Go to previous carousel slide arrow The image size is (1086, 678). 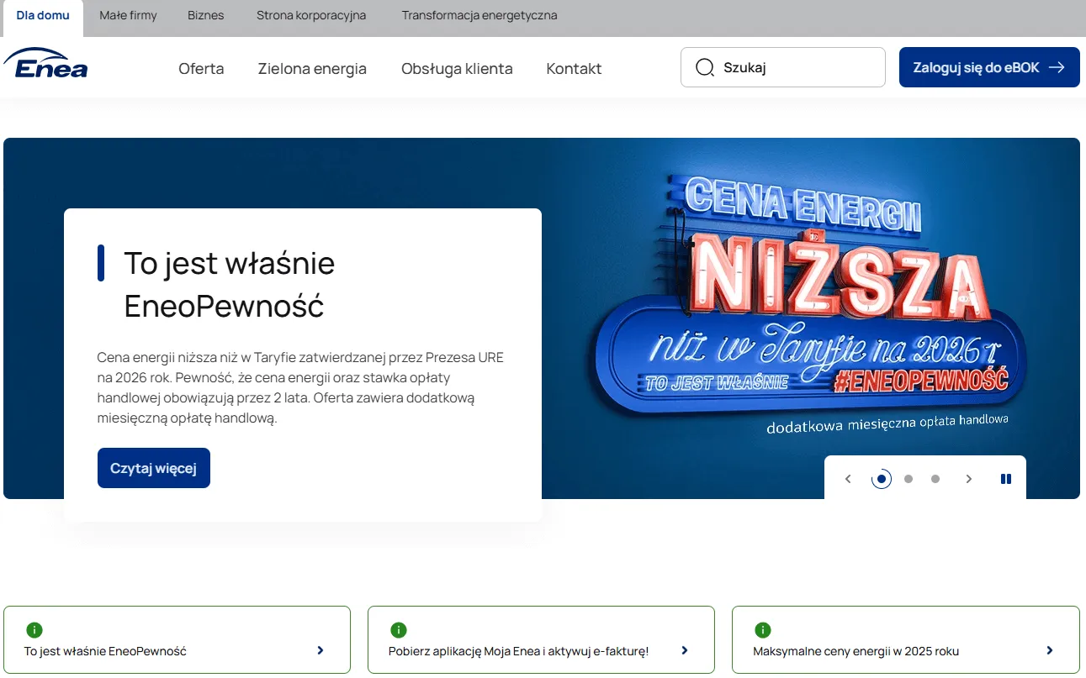pos(848,479)
